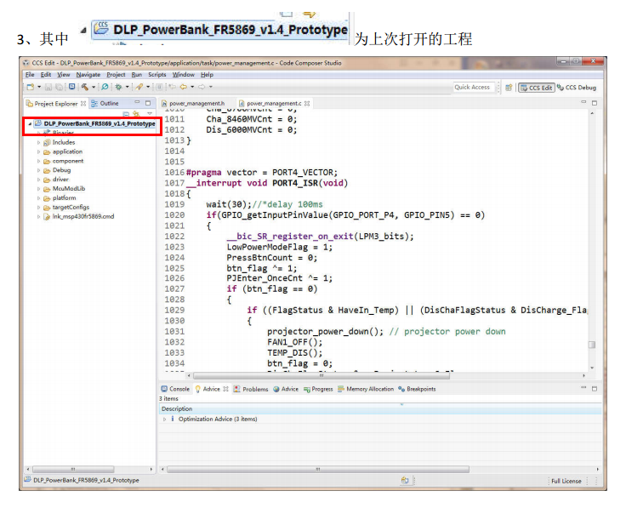Open the Back history dropdown arrow
This screenshot has height=508, width=626.
pyautogui.click(x=192, y=87)
